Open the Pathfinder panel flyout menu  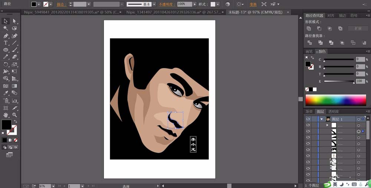368,16
